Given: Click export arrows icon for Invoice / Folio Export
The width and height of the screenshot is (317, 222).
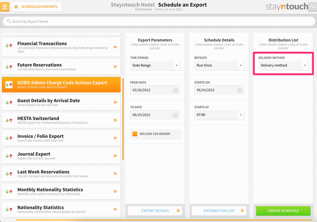Looking at the screenshot, I should tap(9, 138).
